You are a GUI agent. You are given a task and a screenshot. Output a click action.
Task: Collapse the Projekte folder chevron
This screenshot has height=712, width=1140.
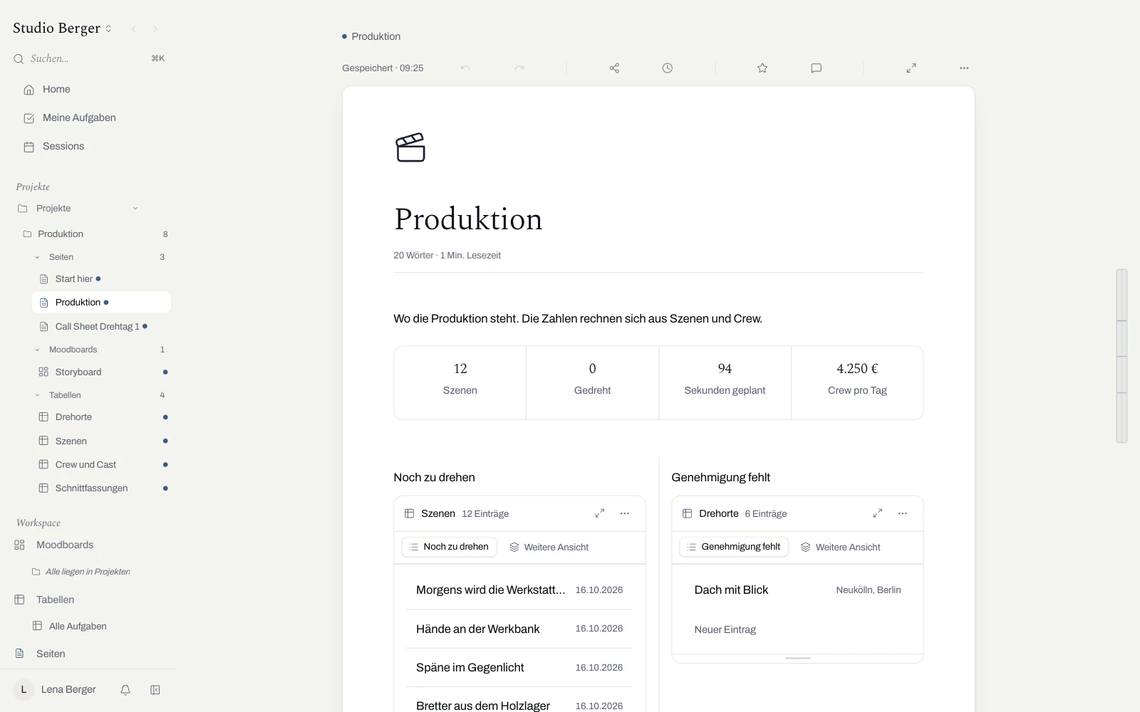tap(135, 209)
